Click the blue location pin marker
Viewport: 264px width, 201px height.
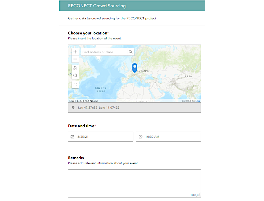[135, 68]
